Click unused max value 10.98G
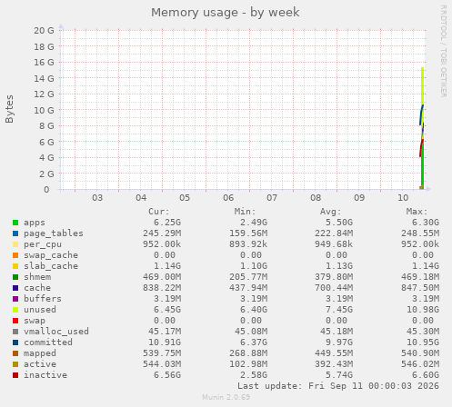 pyautogui.click(x=423, y=310)
